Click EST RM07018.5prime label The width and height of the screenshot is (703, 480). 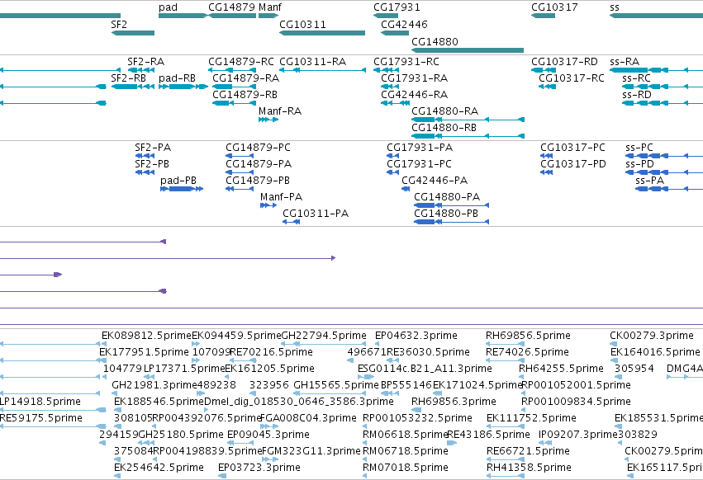pos(406,468)
